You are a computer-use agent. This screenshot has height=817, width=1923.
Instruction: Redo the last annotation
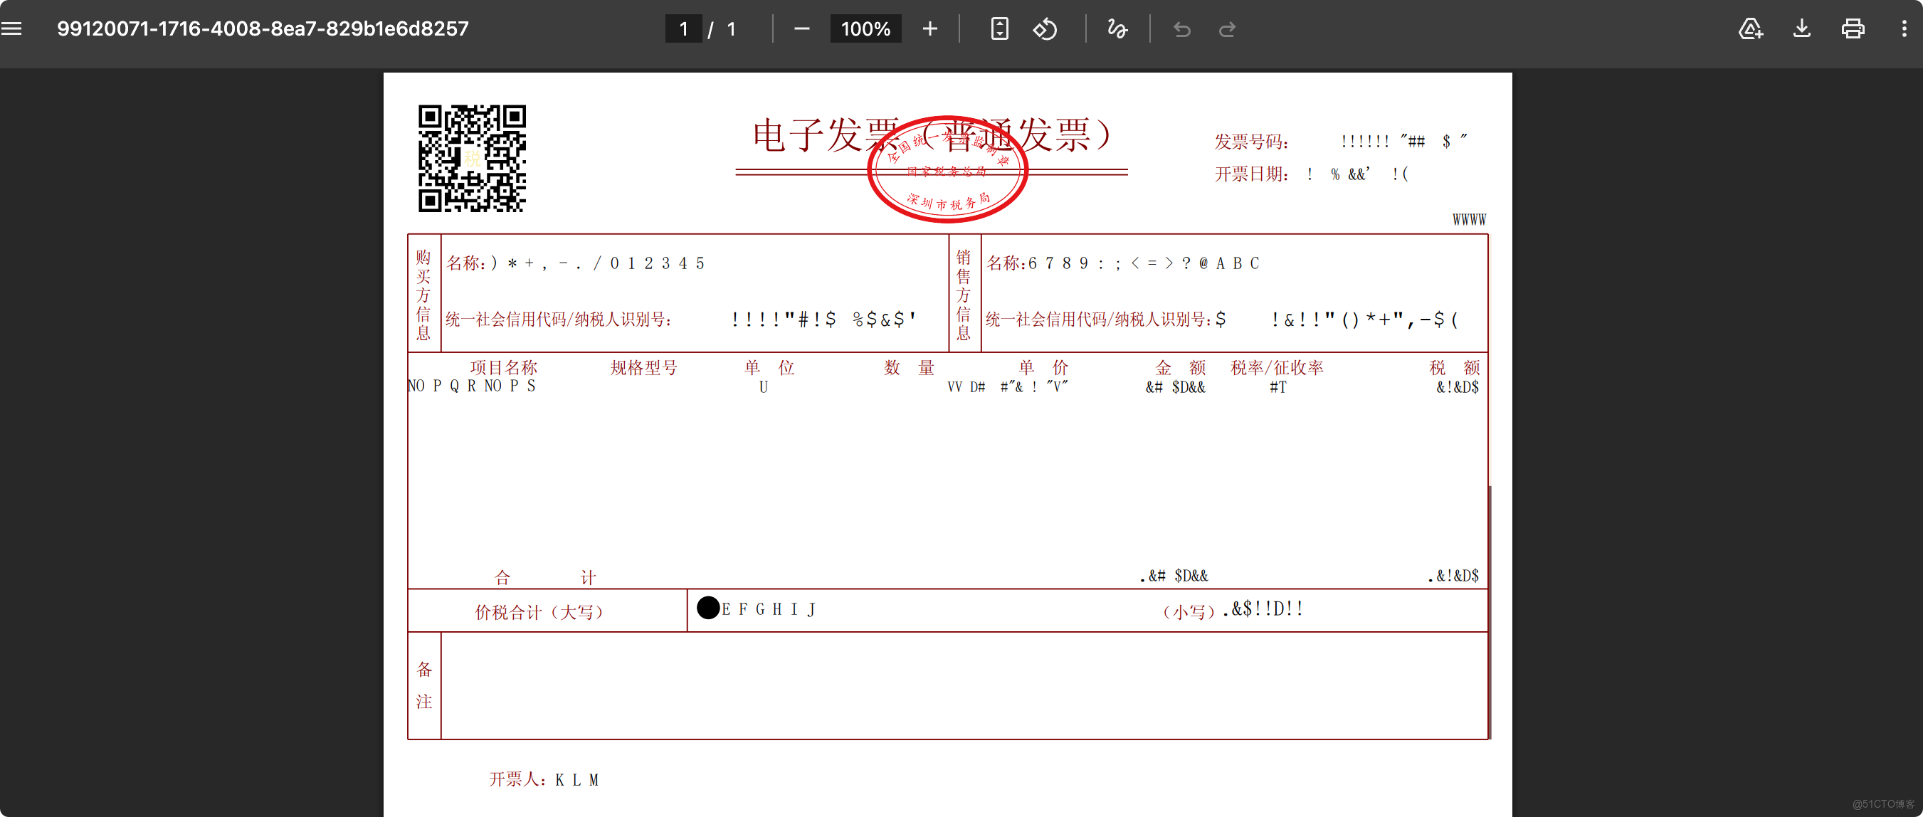tap(1228, 29)
